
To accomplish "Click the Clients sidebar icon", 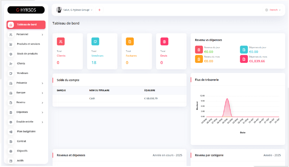I will click(11, 64).
